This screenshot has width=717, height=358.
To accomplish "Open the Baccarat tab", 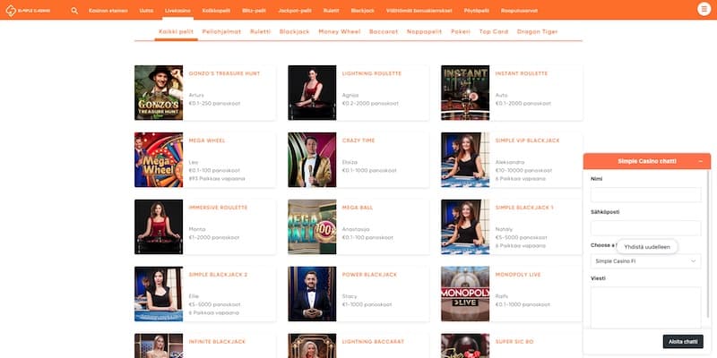I will pyautogui.click(x=384, y=32).
